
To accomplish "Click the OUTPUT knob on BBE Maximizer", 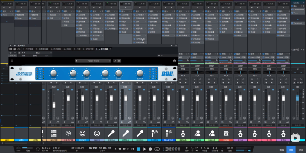I will 140,73.
